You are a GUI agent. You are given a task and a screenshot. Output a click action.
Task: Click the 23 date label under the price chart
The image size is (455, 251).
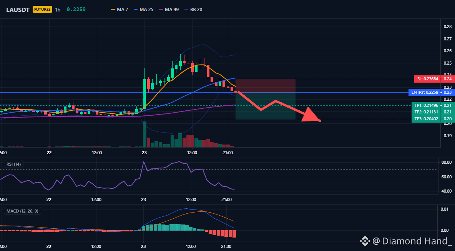pos(144,153)
